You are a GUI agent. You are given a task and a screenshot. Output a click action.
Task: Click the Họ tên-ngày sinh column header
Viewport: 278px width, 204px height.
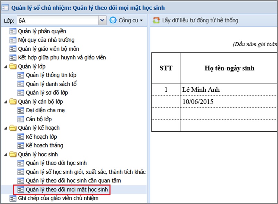(229, 68)
